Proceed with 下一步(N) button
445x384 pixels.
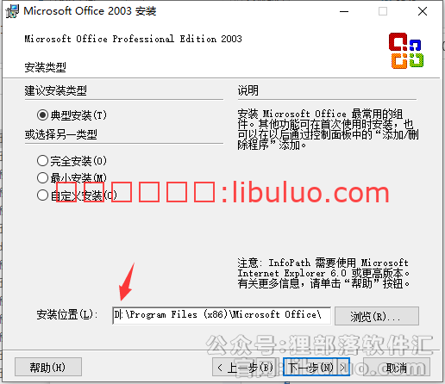(x=317, y=367)
